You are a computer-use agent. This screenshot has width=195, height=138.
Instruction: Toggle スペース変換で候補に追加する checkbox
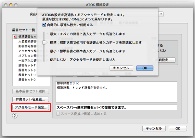pyautogui.click(x=58, y=114)
